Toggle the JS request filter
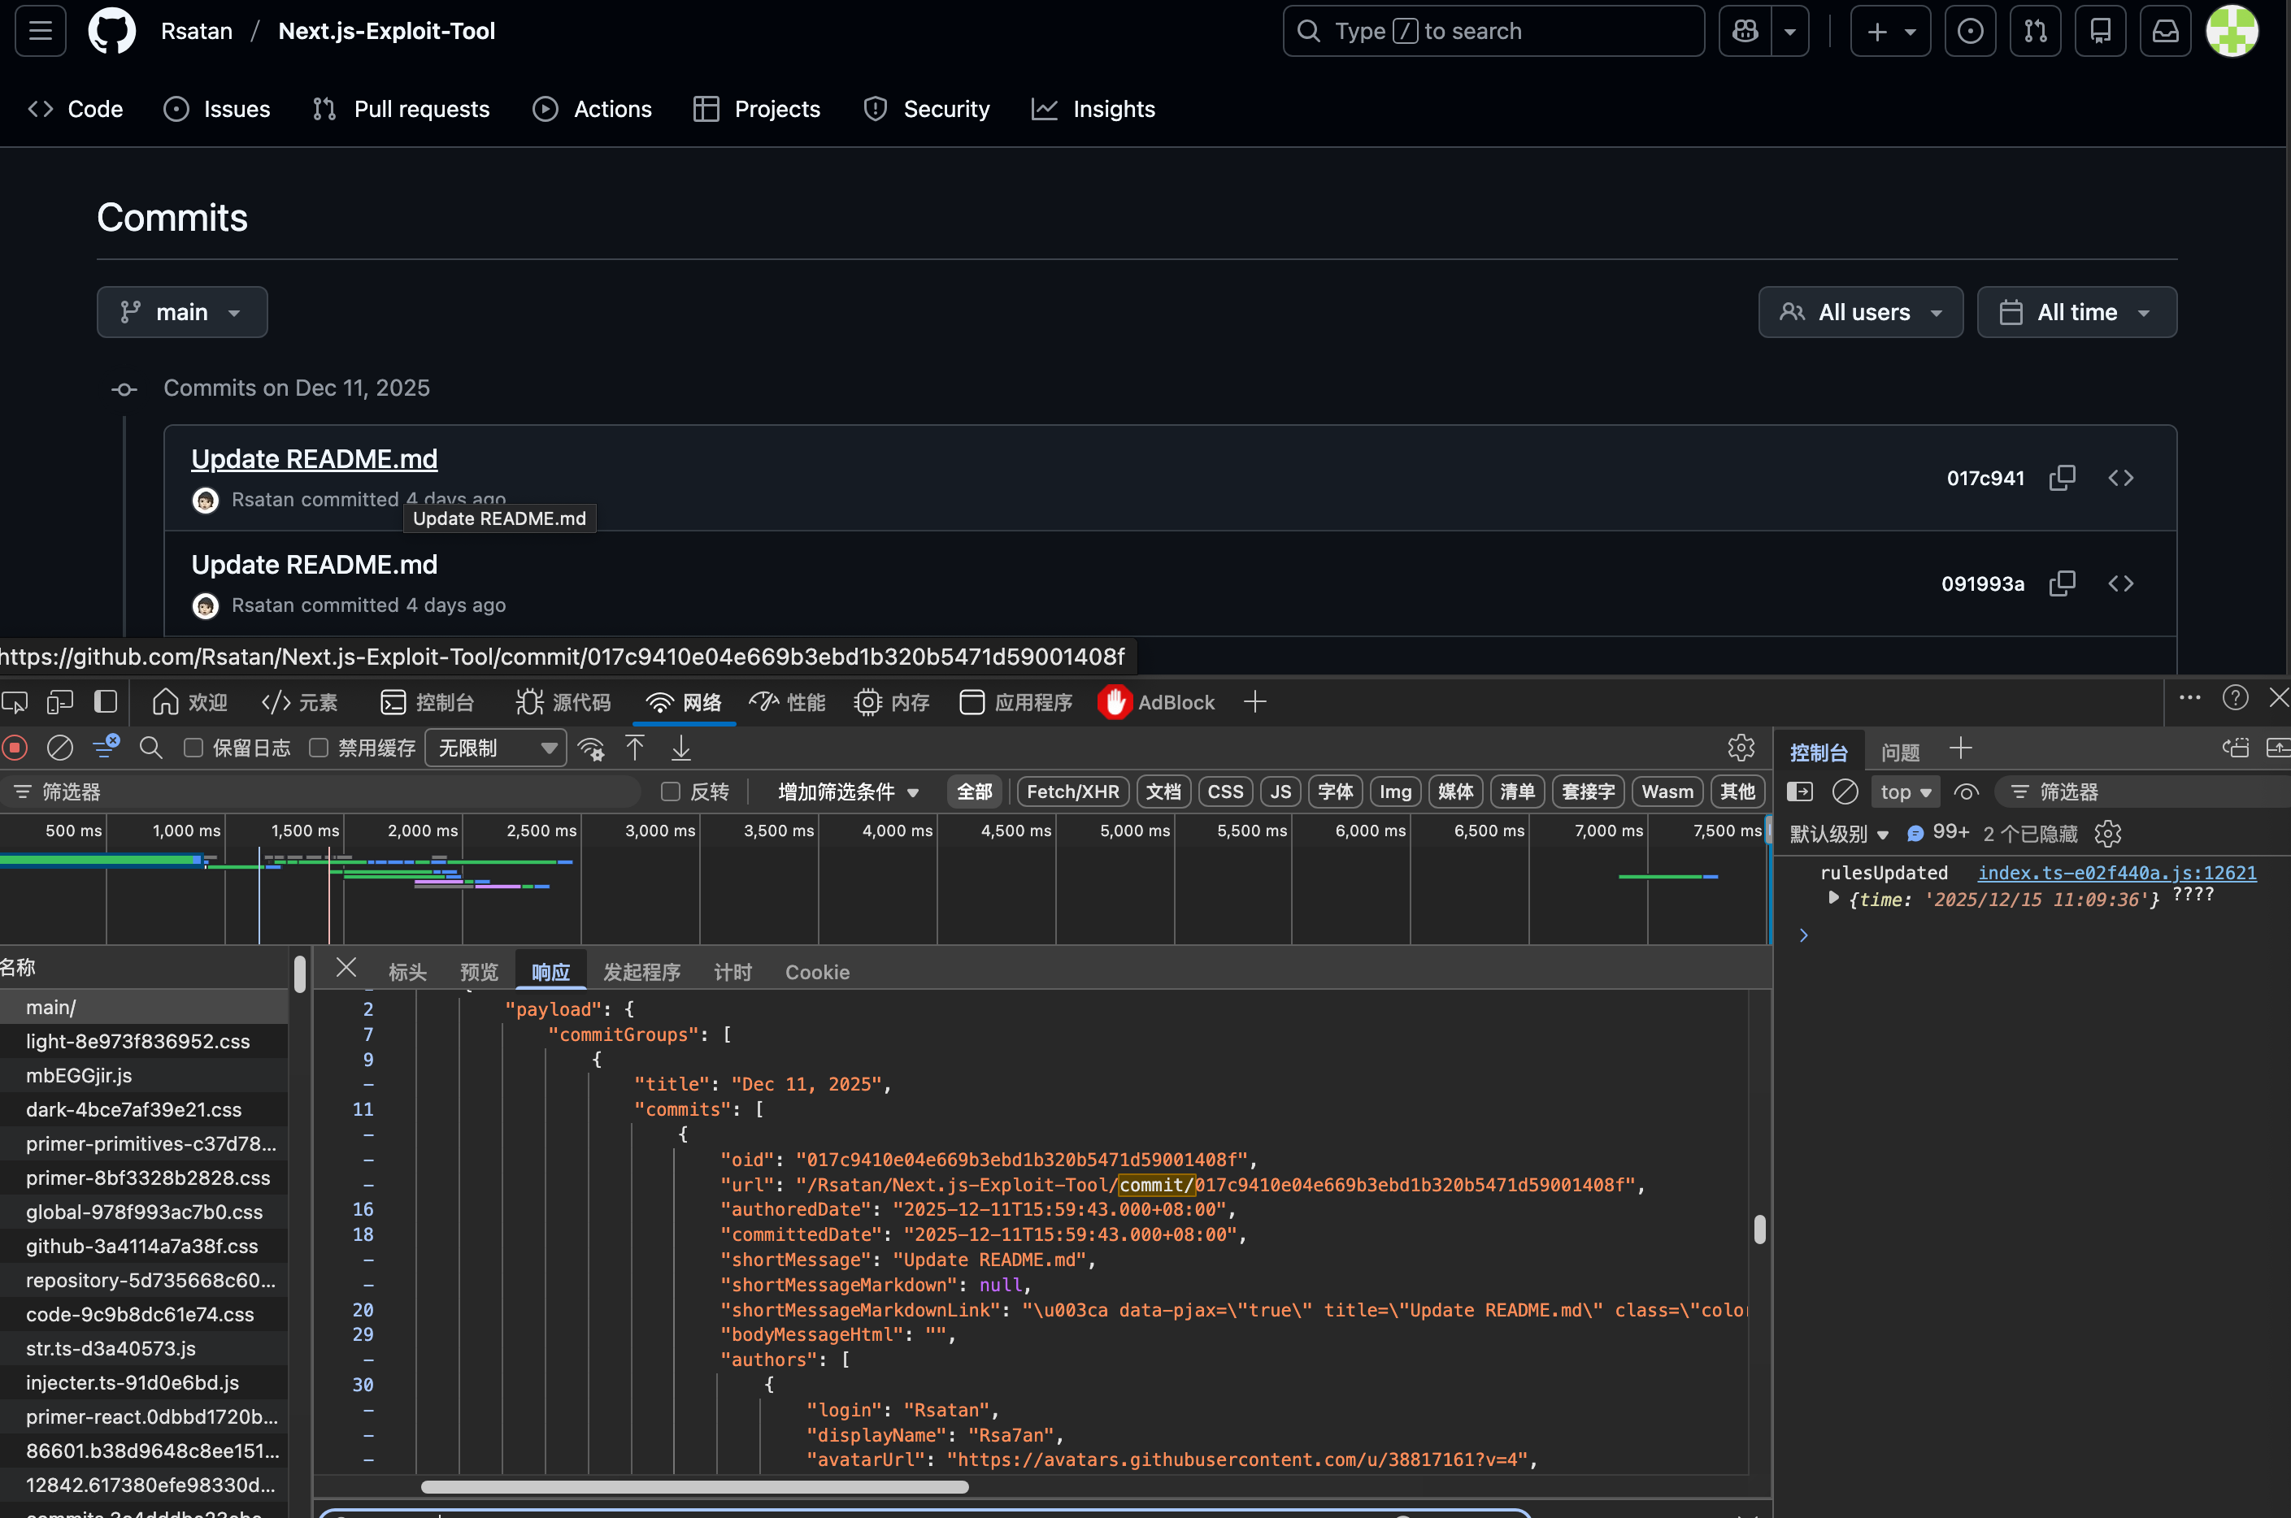Image resolution: width=2291 pixels, height=1518 pixels. (x=1280, y=792)
